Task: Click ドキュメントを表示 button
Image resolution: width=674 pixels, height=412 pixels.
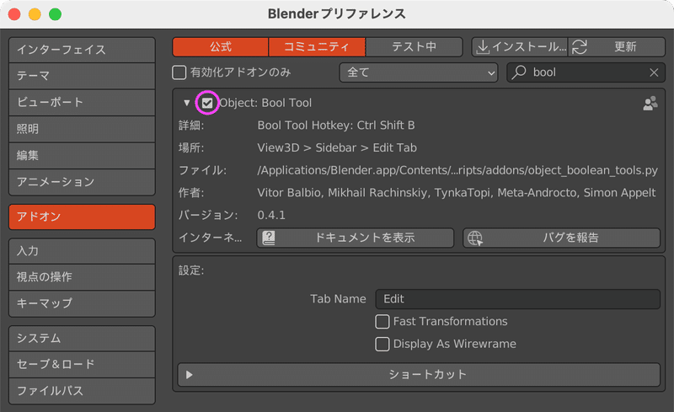Action: 355,238
